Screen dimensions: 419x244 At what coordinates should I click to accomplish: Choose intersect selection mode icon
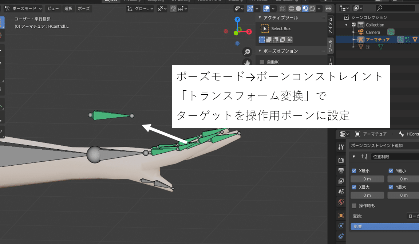[289, 40]
